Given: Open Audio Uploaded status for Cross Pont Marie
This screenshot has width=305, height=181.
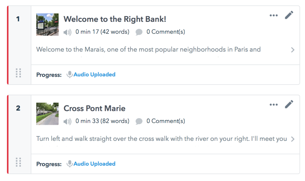Looking at the screenshot, I should (x=94, y=164).
